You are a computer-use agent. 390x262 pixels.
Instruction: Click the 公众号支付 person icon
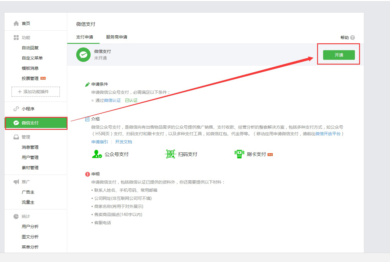click(97, 154)
